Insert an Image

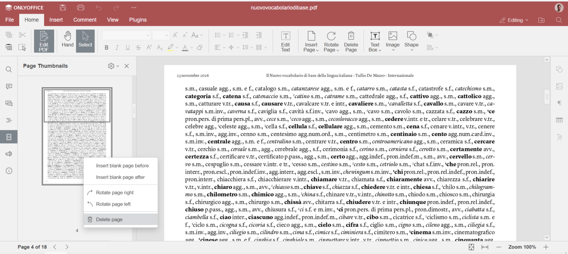[392, 41]
